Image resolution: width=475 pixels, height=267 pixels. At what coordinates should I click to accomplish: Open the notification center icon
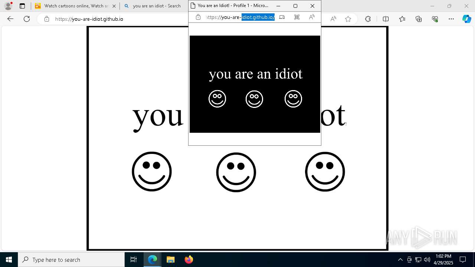463,260
